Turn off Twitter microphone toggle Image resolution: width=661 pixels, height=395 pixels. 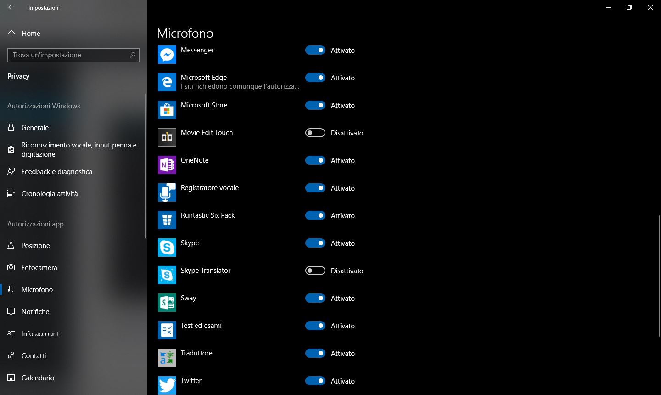click(315, 381)
